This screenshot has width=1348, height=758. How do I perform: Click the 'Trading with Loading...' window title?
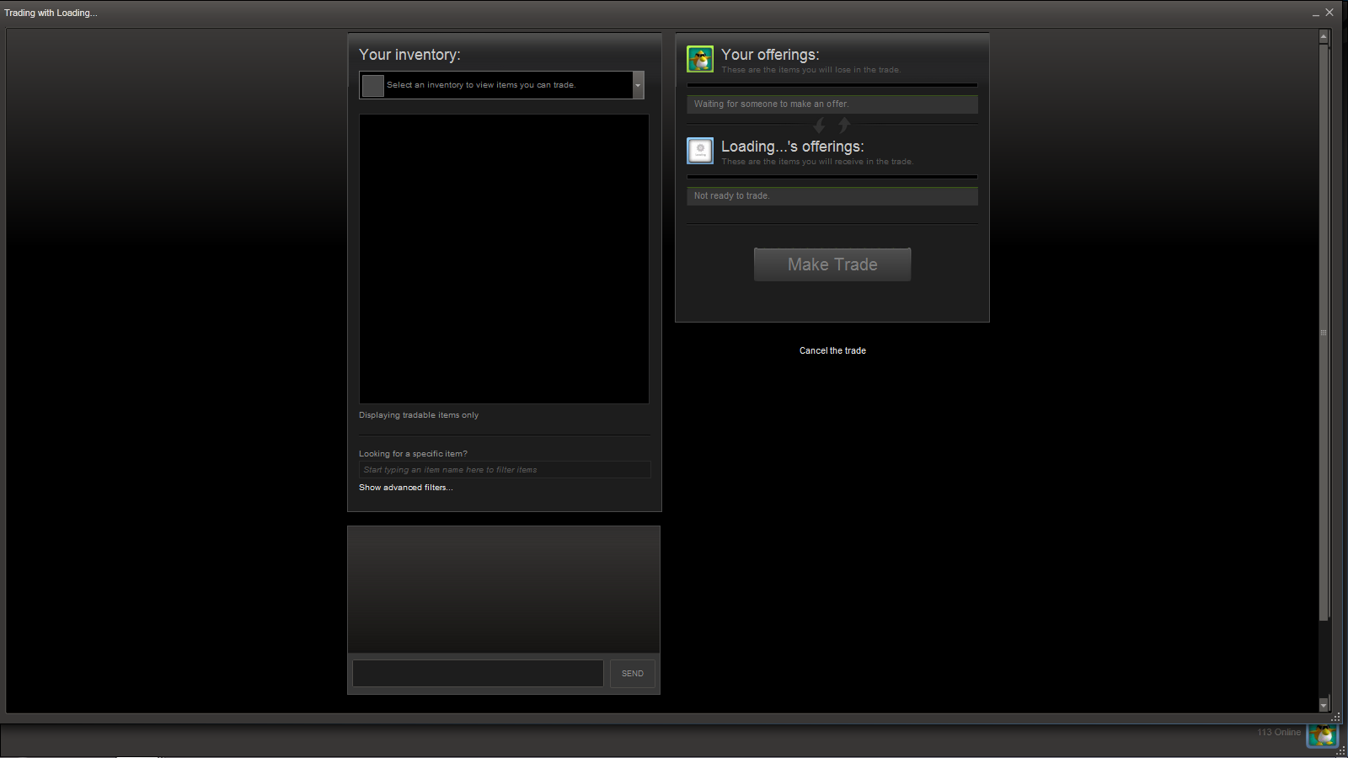(51, 13)
